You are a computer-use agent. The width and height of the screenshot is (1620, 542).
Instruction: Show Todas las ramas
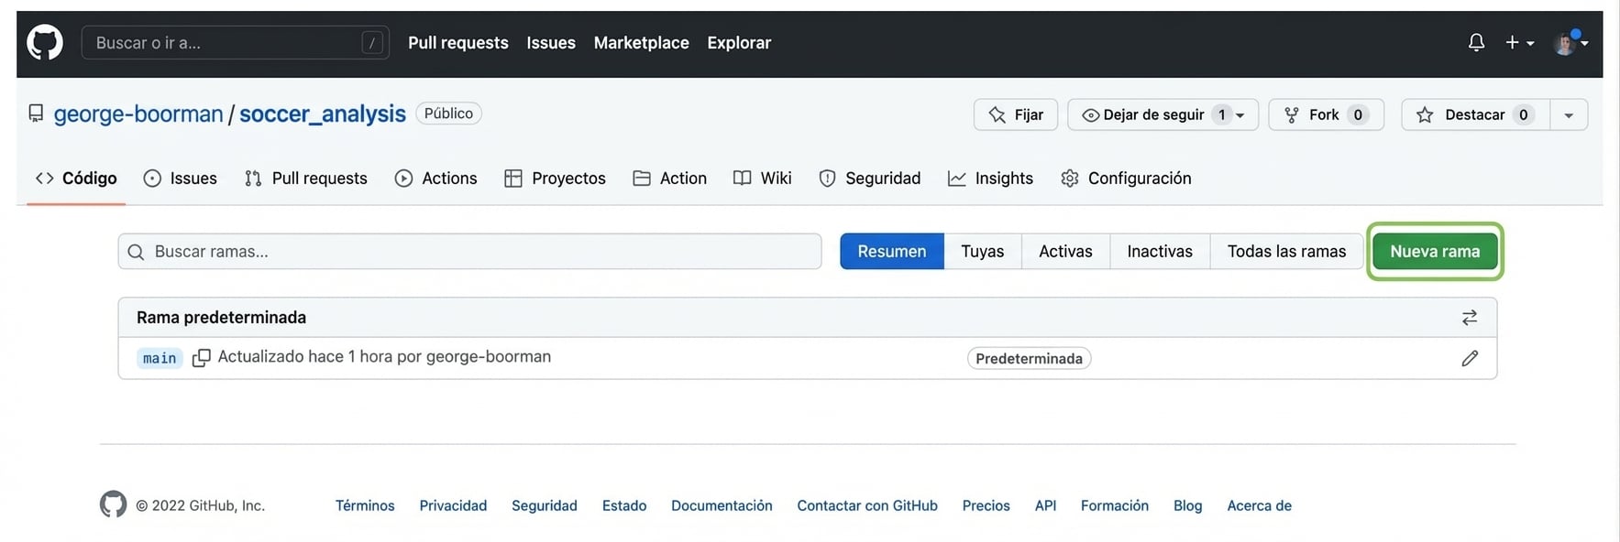click(x=1285, y=252)
